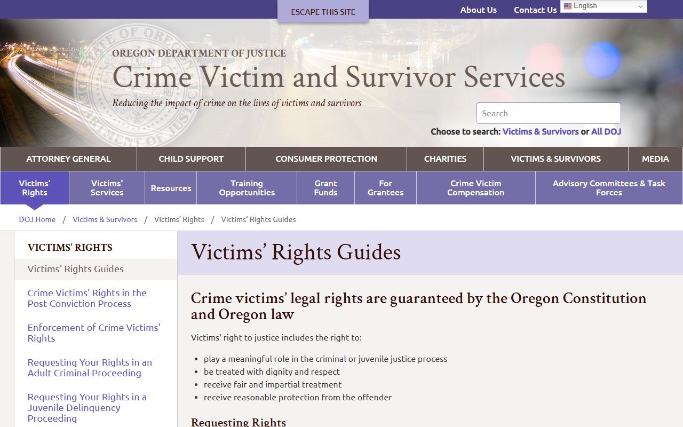Click the Oregon Department of Justice heading
This screenshot has width=683, height=427.
click(199, 53)
